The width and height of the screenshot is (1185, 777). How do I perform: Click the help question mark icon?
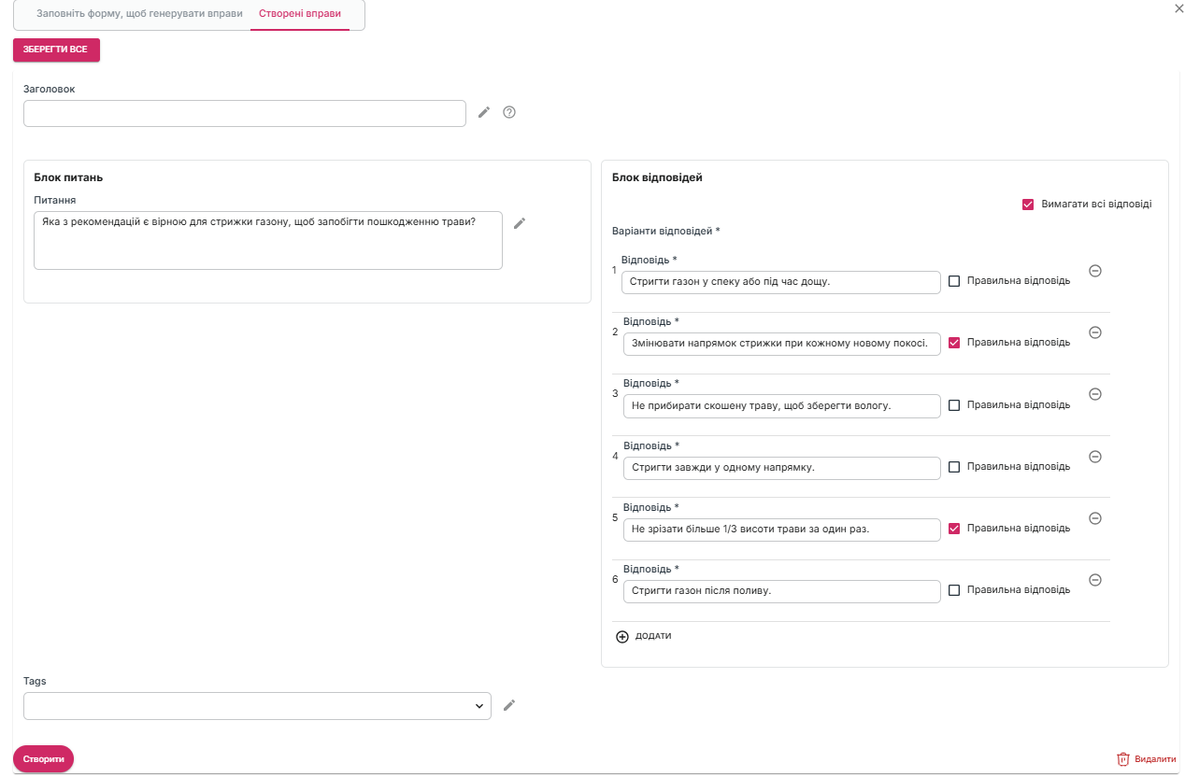coord(509,113)
